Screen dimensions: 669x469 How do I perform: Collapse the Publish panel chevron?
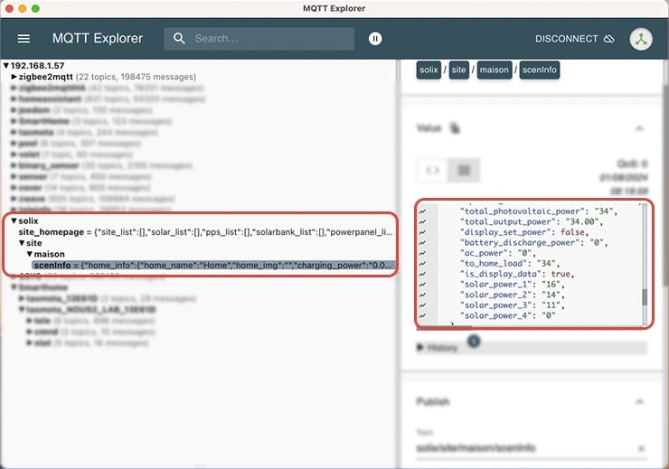click(639, 401)
